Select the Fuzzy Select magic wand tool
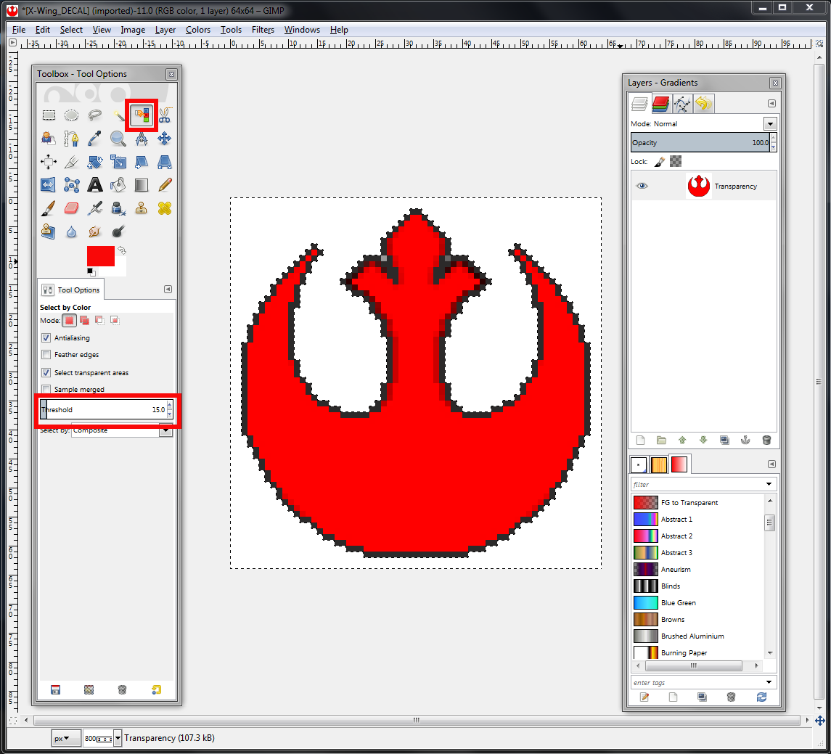Screen dimensions: 831x754 tap(118, 115)
